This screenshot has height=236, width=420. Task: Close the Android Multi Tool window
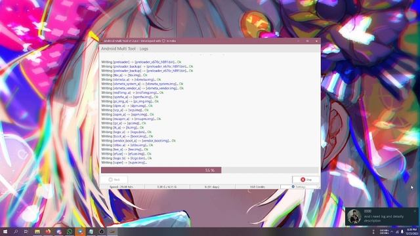(x=316, y=41)
